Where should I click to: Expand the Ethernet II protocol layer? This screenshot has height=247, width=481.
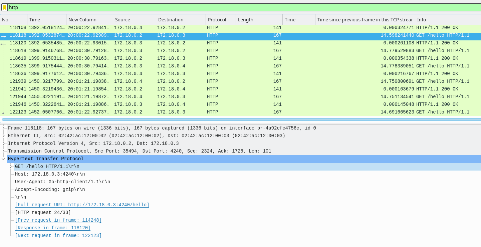[3, 136]
